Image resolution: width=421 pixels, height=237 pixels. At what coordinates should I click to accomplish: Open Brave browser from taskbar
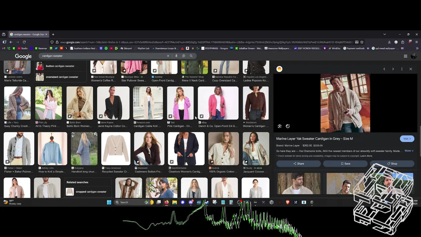(287, 202)
